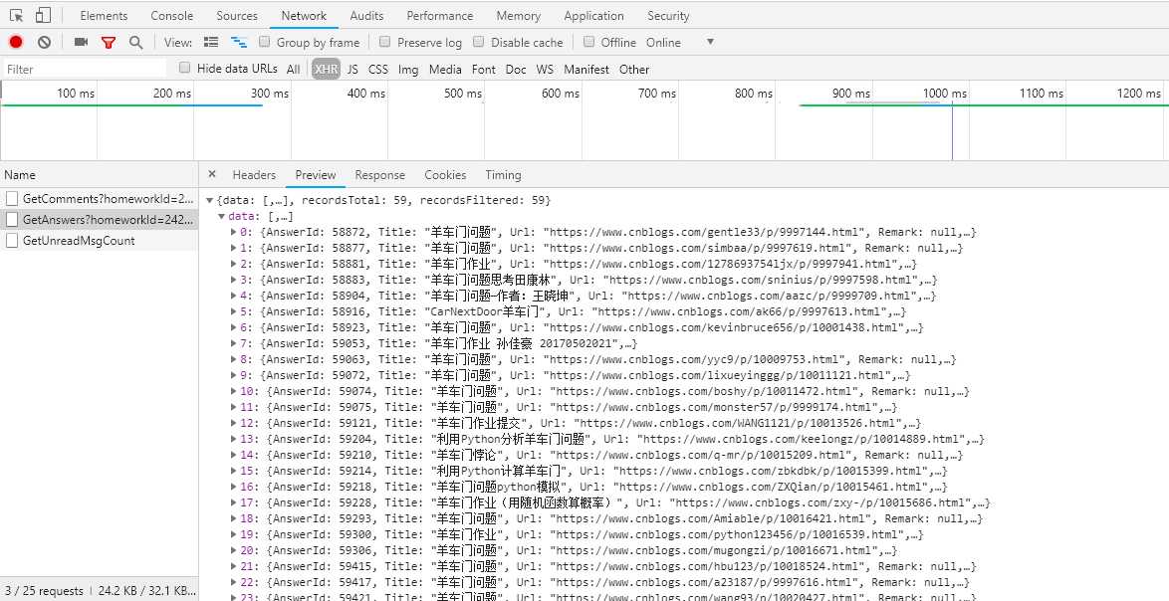Viewport: 1169px width, 601px height.
Task: Show request Headers tab
Action: (x=254, y=175)
